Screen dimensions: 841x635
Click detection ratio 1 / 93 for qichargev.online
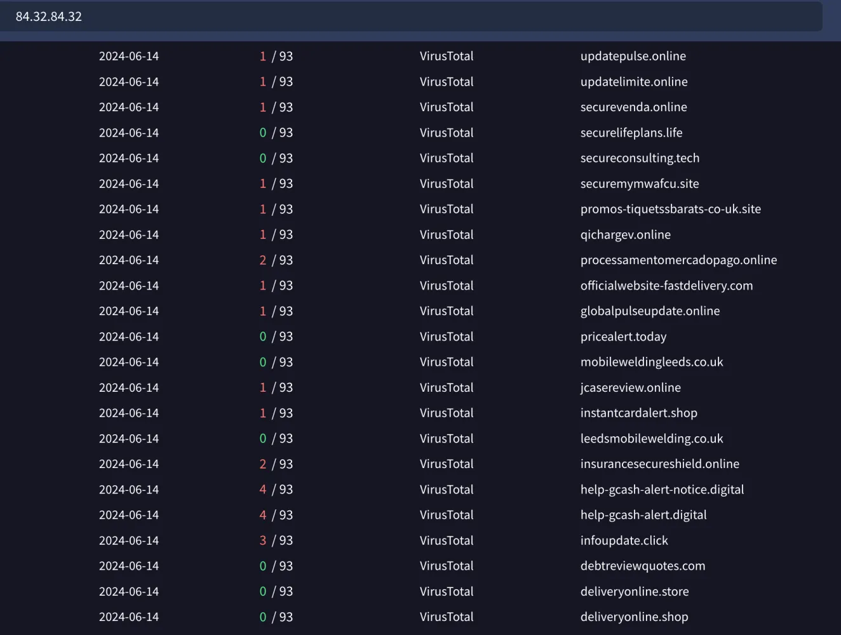tap(276, 234)
